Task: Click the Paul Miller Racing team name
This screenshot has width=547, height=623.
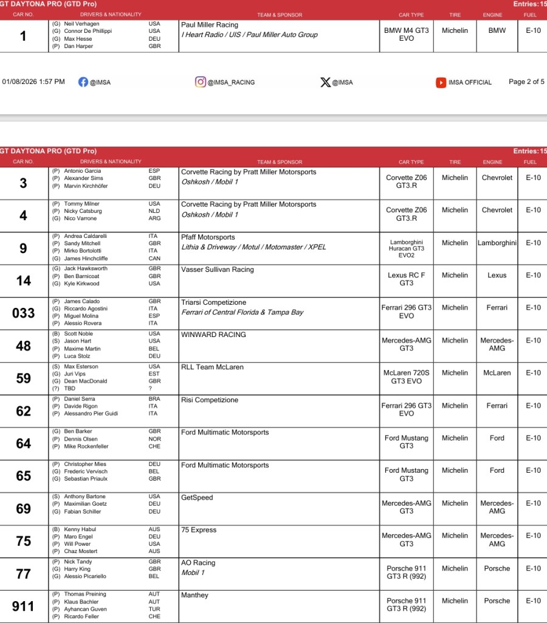Action: click(210, 26)
